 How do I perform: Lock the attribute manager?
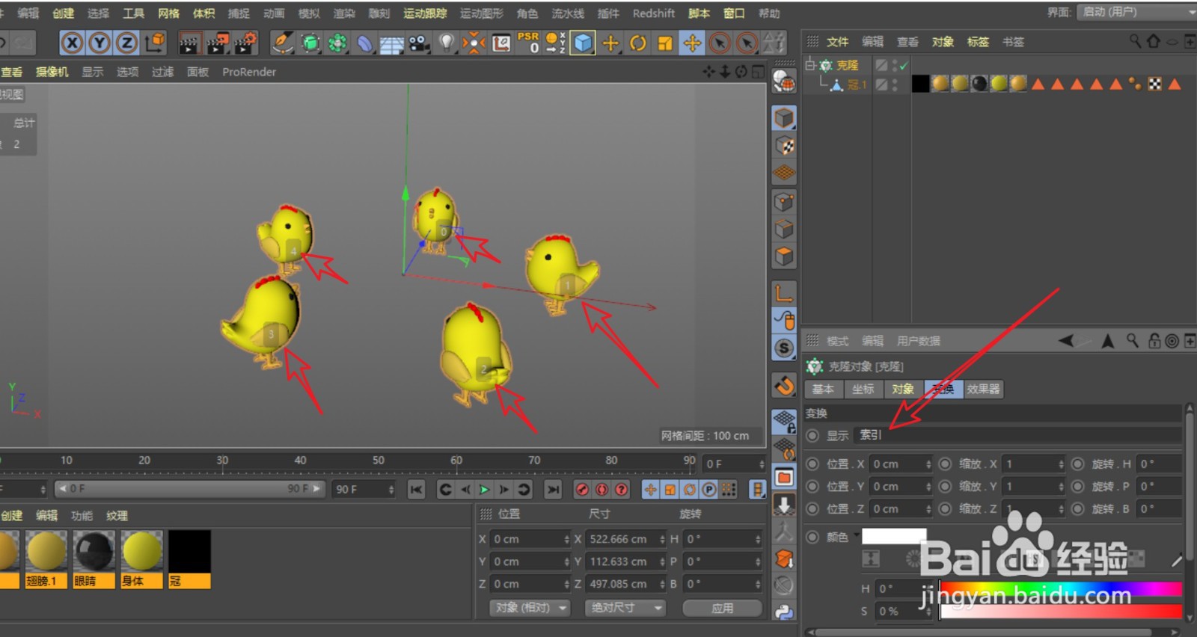tap(1154, 341)
